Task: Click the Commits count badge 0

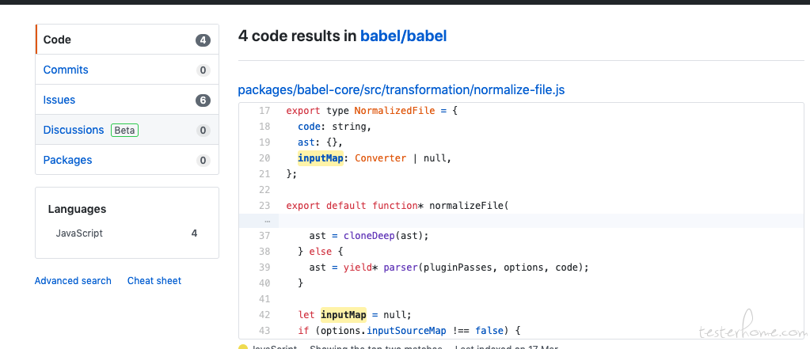Action: [203, 70]
